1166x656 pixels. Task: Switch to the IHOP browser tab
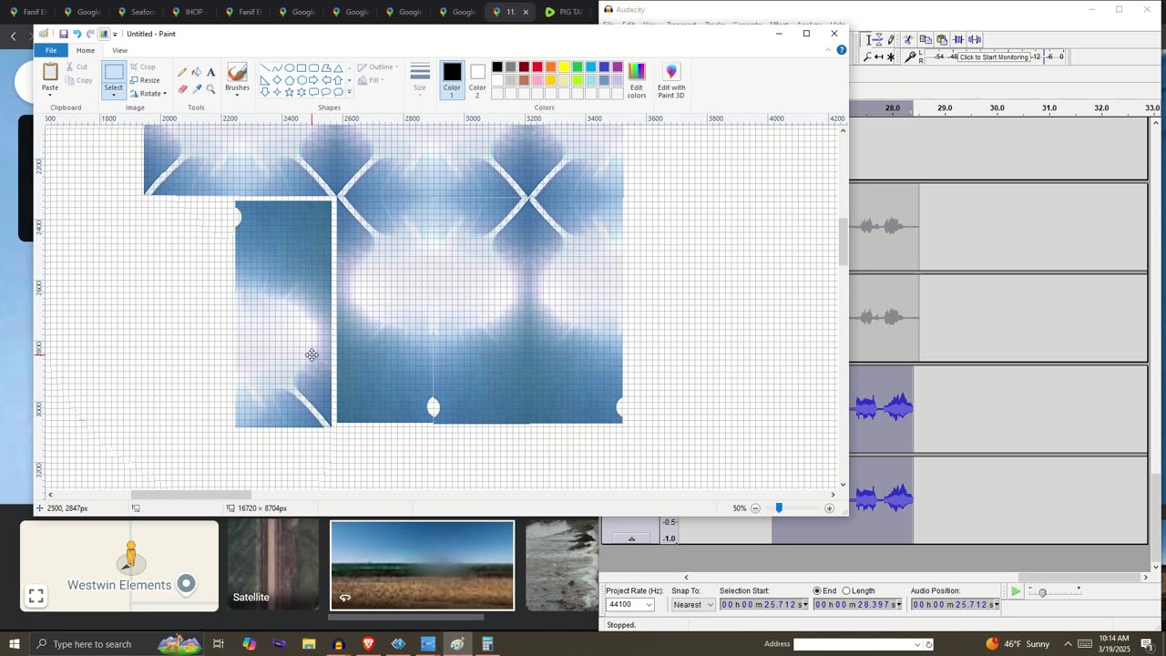189,12
